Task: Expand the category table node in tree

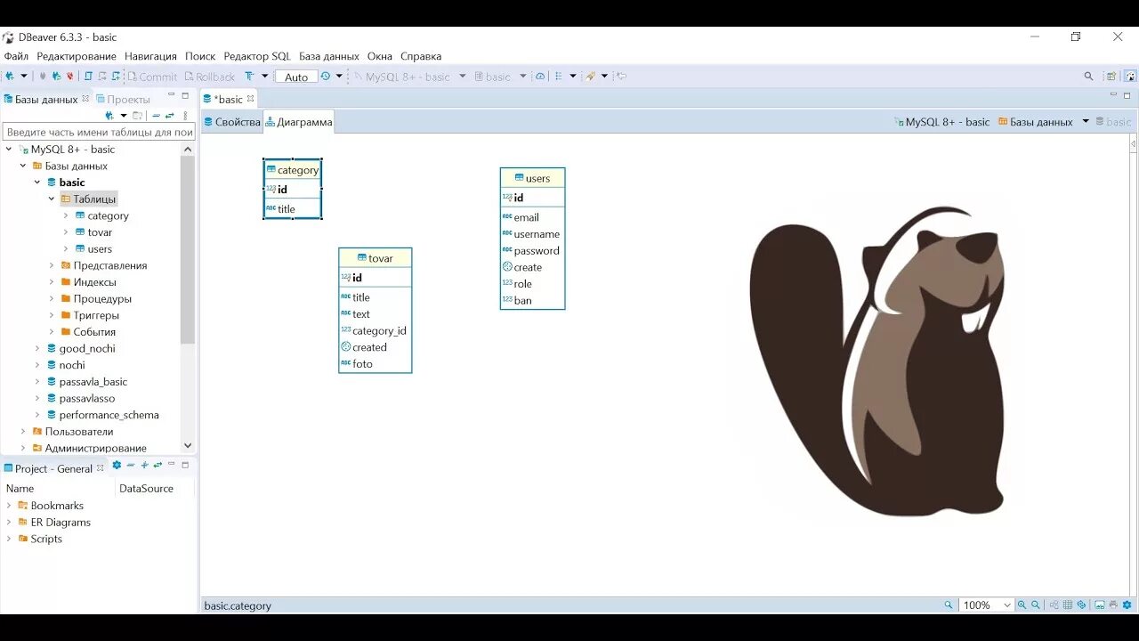Action: [x=66, y=215]
